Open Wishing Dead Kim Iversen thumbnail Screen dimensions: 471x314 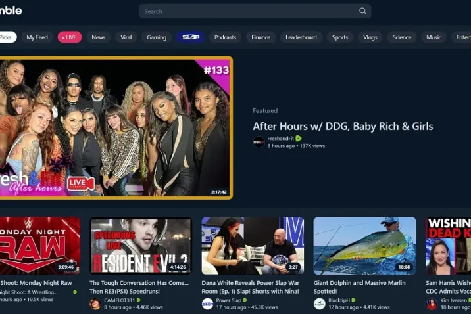click(x=448, y=246)
